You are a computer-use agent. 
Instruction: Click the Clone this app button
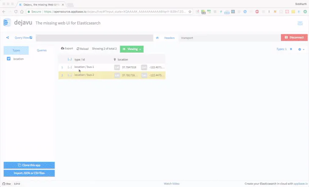coord(29,165)
